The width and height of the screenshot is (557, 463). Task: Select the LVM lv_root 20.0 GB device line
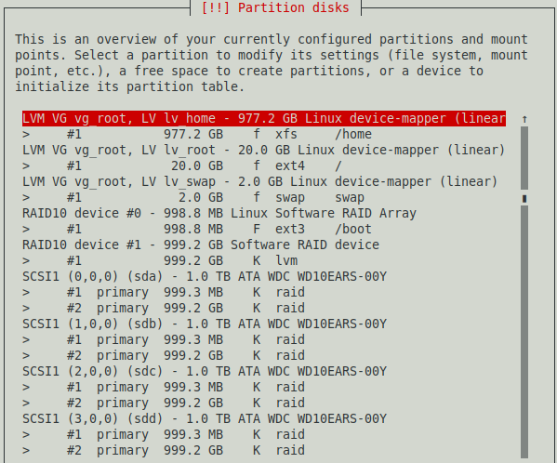click(264, 150)
